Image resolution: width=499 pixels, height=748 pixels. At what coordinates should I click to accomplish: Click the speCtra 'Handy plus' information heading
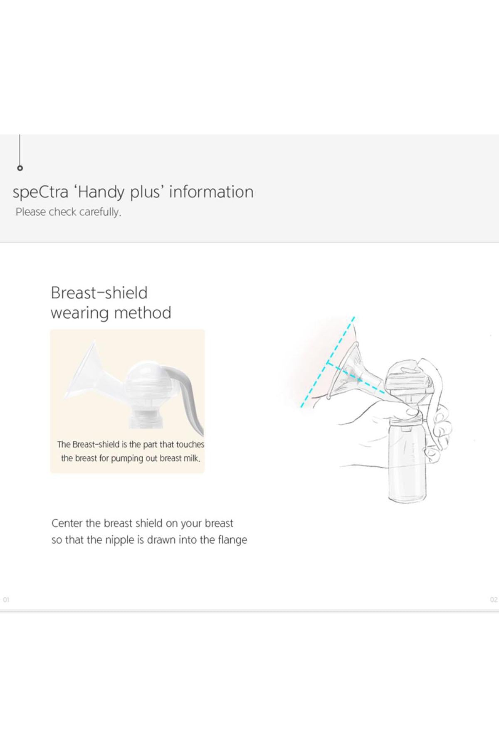[133, 192]
